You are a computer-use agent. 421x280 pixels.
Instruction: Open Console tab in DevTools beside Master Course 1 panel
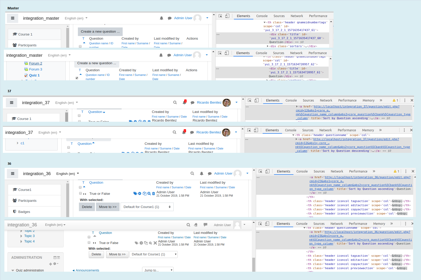[262, 16]
